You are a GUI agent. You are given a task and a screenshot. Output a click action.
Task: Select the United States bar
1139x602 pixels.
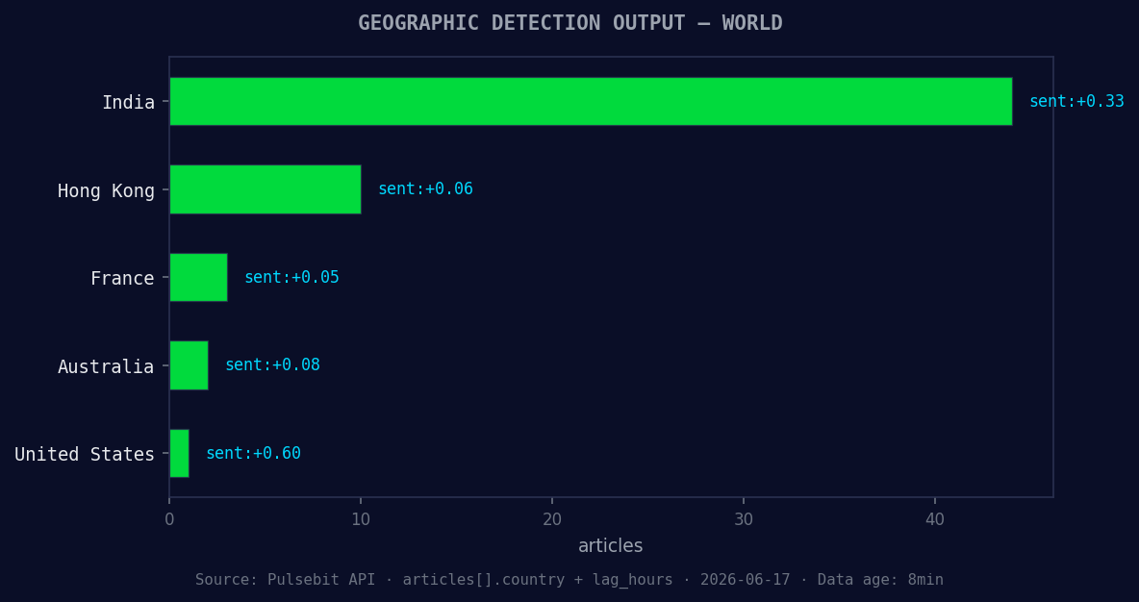180,453
